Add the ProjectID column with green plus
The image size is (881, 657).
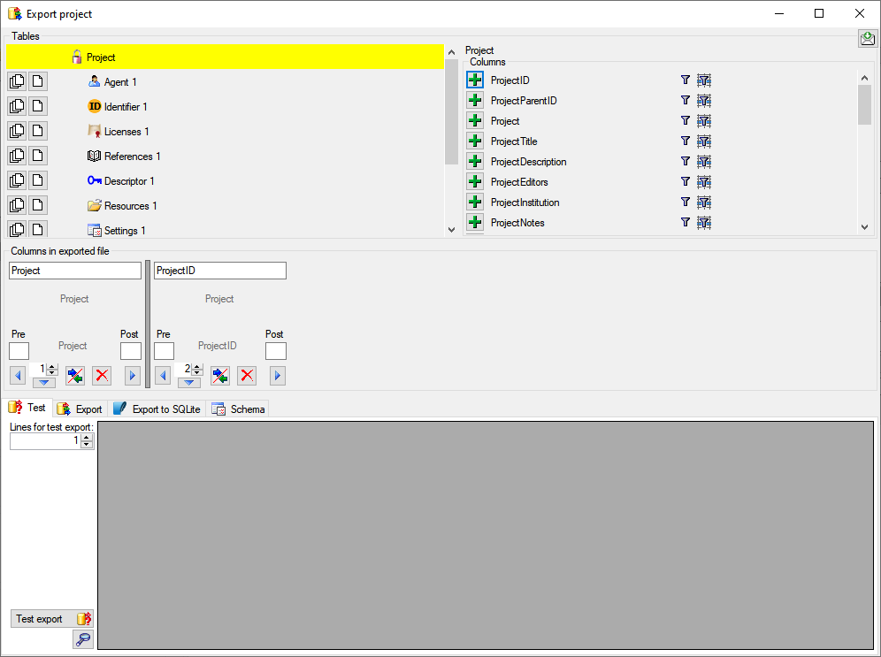pos(475,80)
